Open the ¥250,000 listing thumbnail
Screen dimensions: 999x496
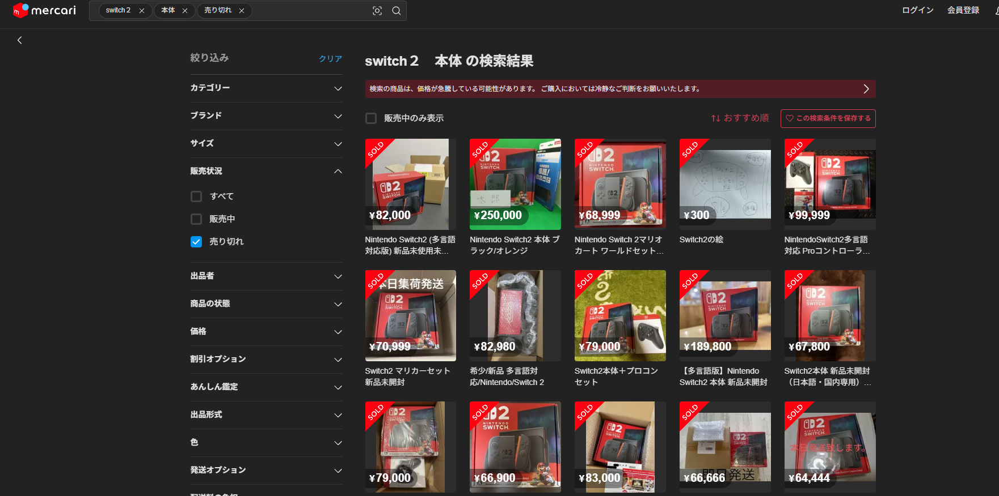coord(515,184)
